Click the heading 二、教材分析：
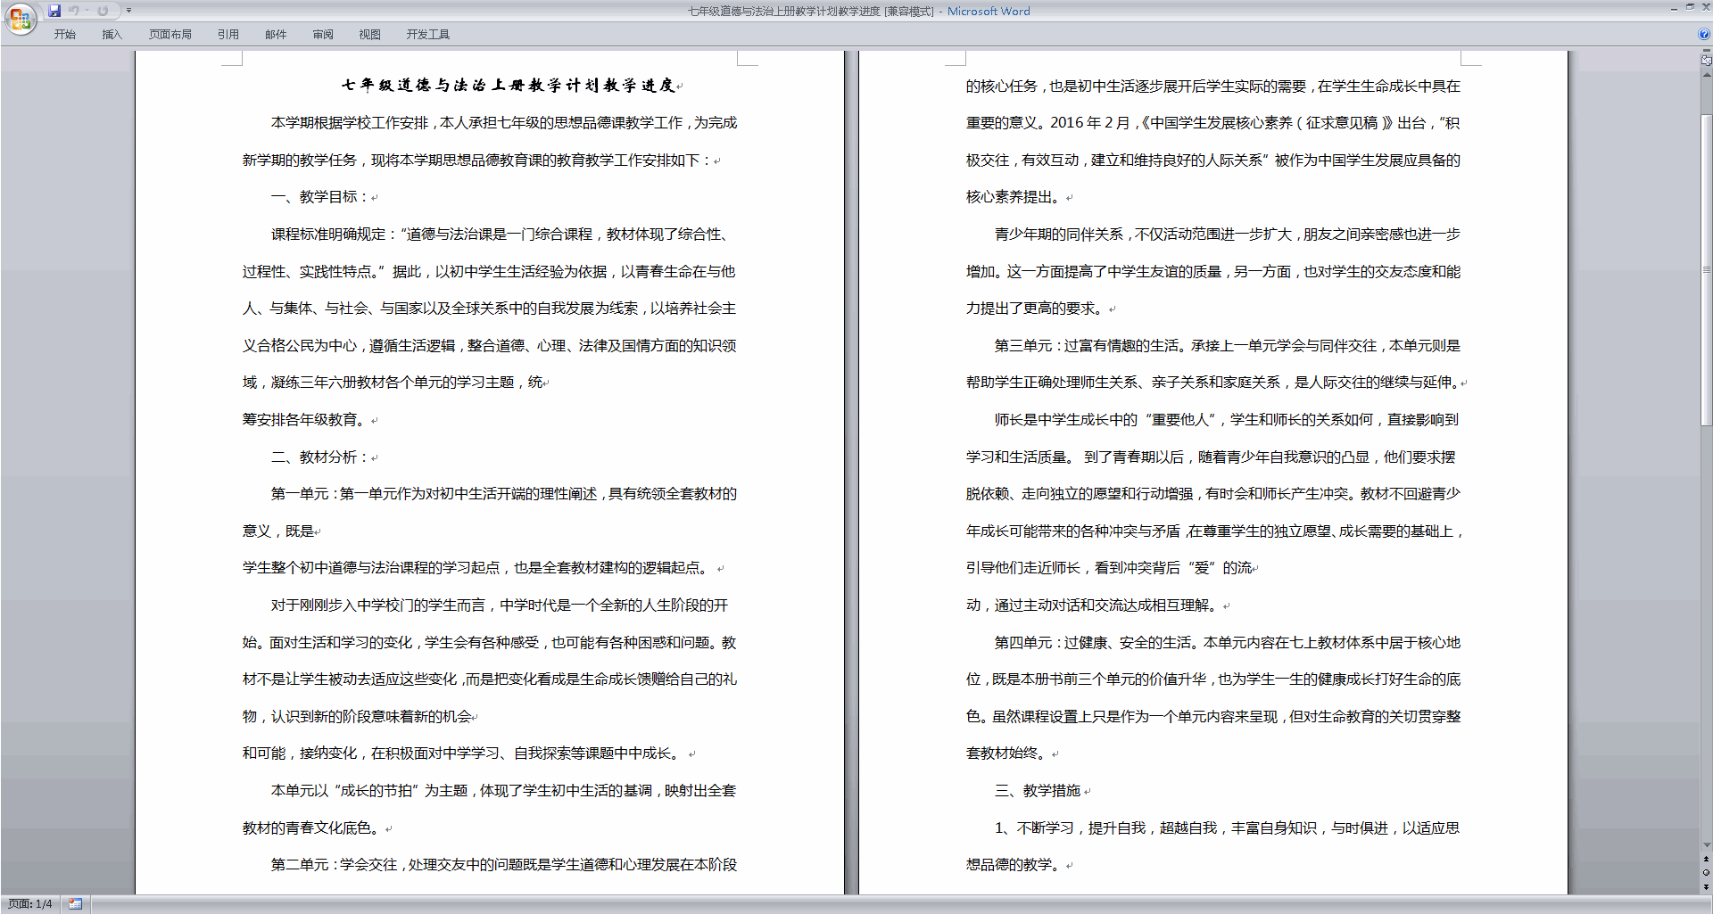This screenshot has height=914, width=1713. point(320,457)
